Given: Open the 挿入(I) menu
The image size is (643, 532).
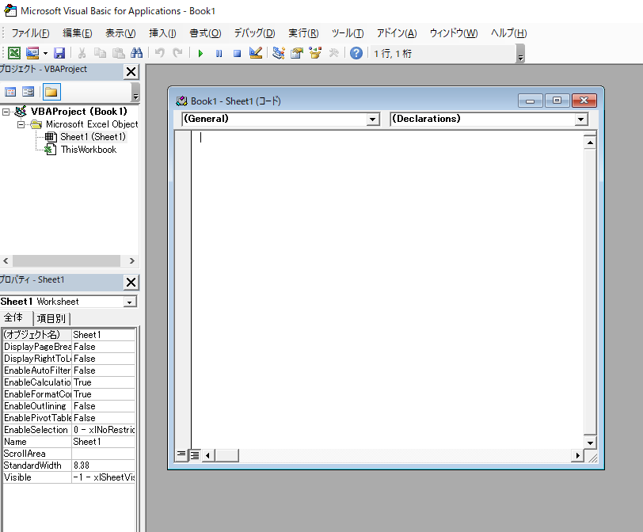Looking at the screenshot, I should coord(162,33).
